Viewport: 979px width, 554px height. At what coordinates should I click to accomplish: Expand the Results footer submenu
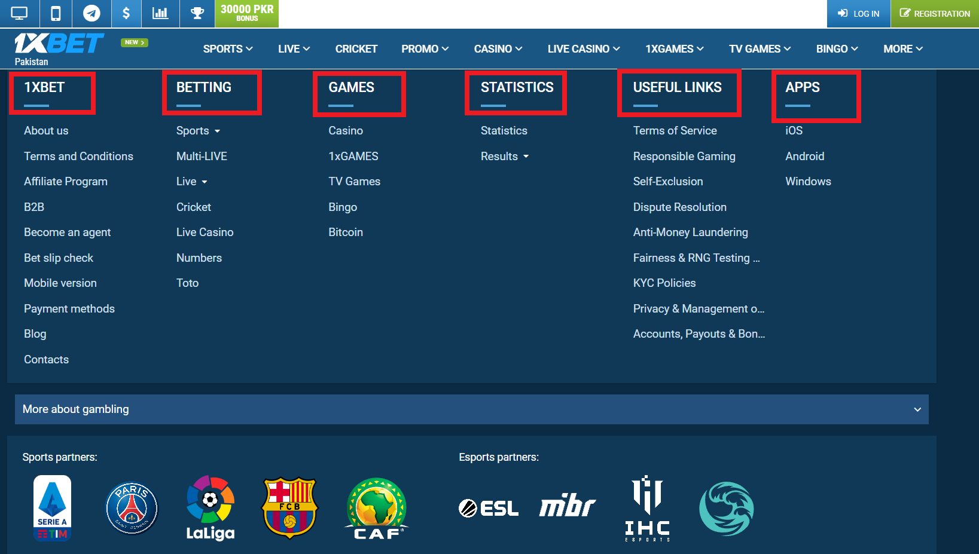coord(505,156)
